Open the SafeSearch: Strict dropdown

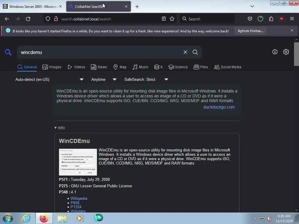pos(146,79)
